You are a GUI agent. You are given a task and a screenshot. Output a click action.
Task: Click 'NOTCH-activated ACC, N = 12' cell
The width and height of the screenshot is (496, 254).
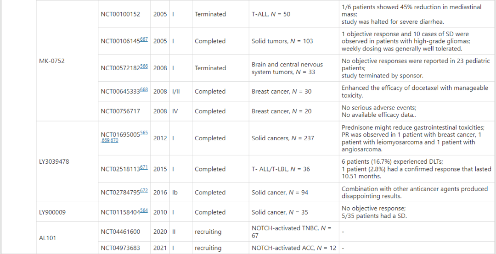click(294, 248)
